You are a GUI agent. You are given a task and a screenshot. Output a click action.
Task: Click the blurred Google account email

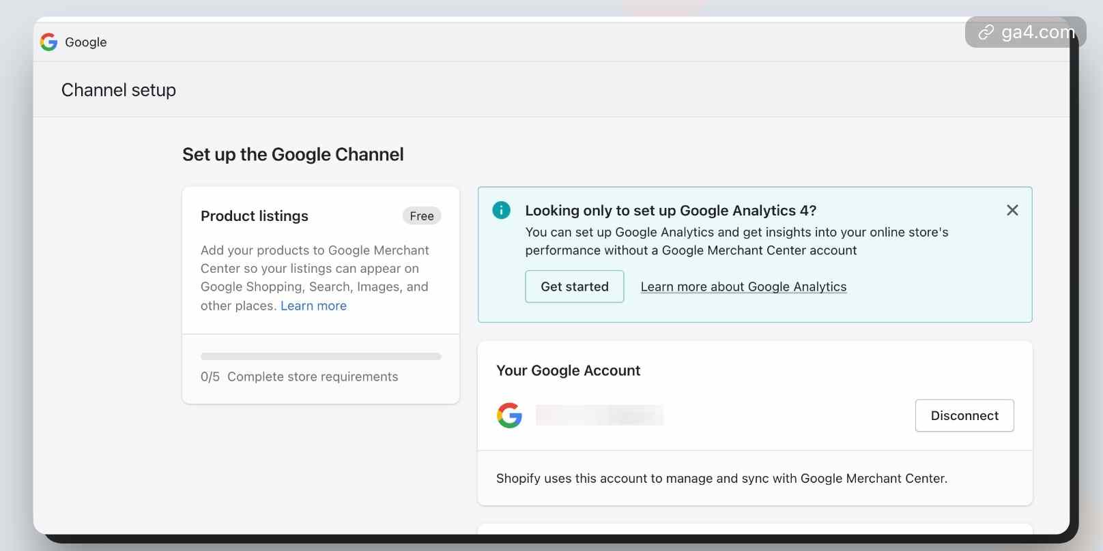(599, 415)
